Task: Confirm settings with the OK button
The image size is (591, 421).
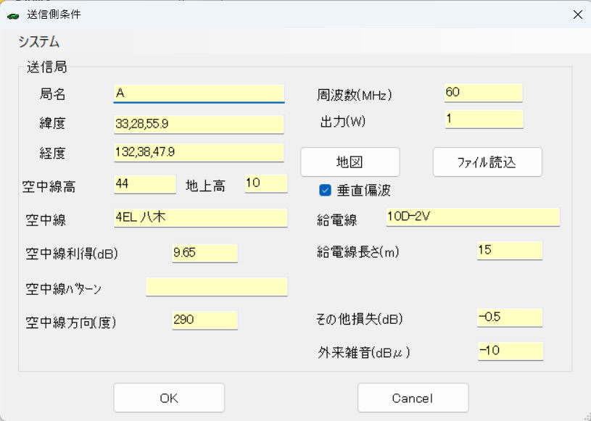Action: coord(169,398)
